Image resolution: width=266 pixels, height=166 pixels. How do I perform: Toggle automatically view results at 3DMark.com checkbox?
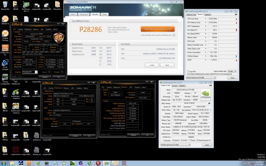(x=174, y=35)
